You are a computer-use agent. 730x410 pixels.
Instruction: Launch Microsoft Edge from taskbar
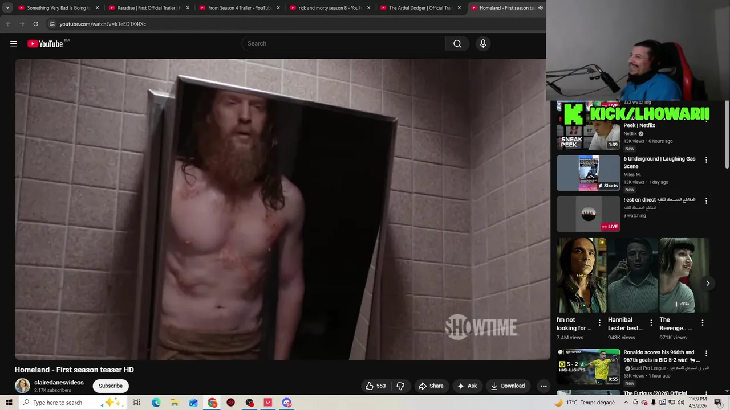156,403
